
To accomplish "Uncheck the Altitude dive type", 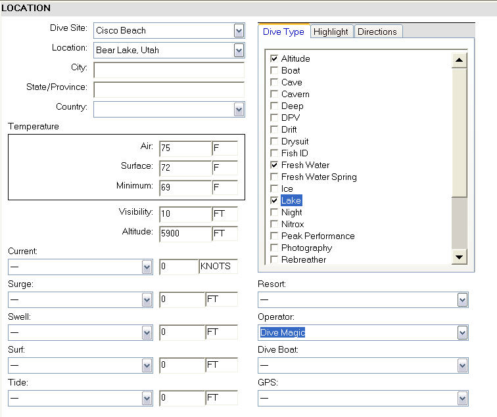I will click(275, 58).
